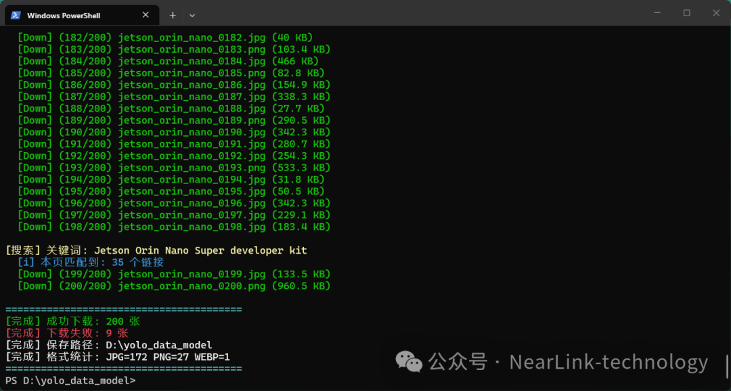Click the PS D:\yolo_data_model> prompt line
The height and width of the screenshot is (391, 731).
pyautogui.click(x=68, y=380)
